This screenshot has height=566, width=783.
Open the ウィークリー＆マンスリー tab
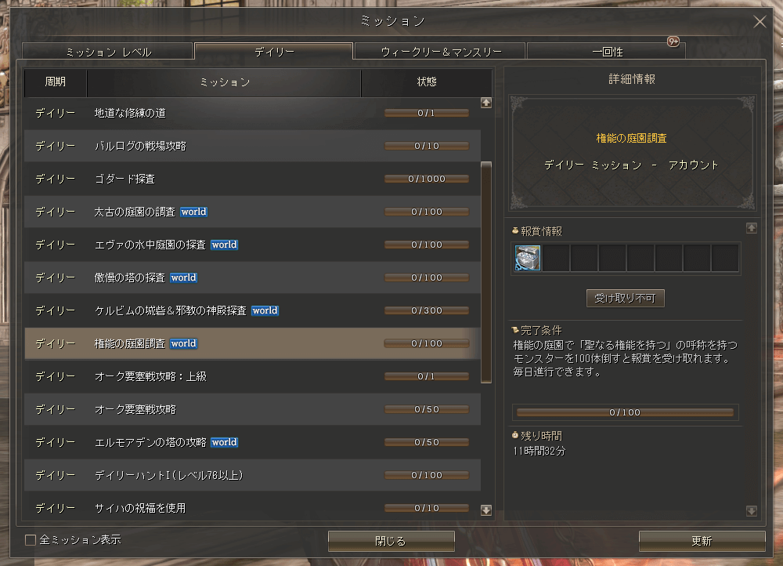click(439, 50)
